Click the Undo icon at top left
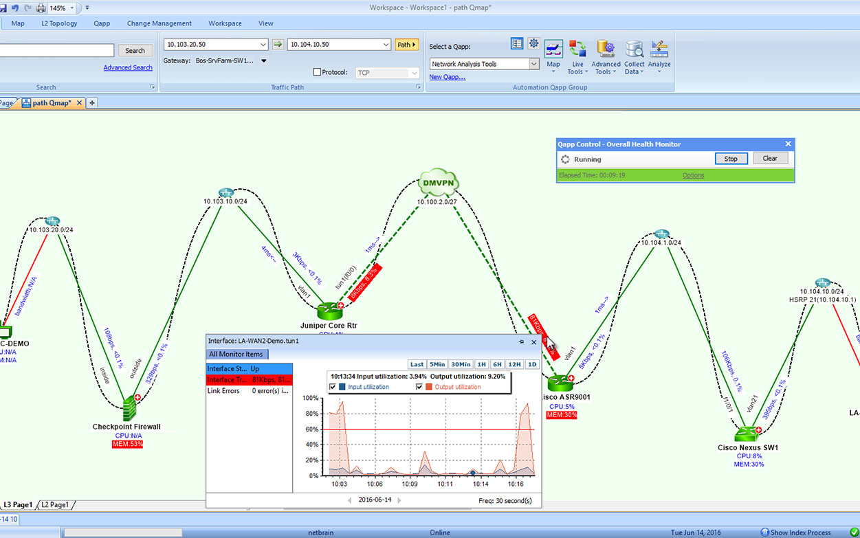The width and height of the screenshot is (860, 538). pyautogui.click(x=15, y=8)
